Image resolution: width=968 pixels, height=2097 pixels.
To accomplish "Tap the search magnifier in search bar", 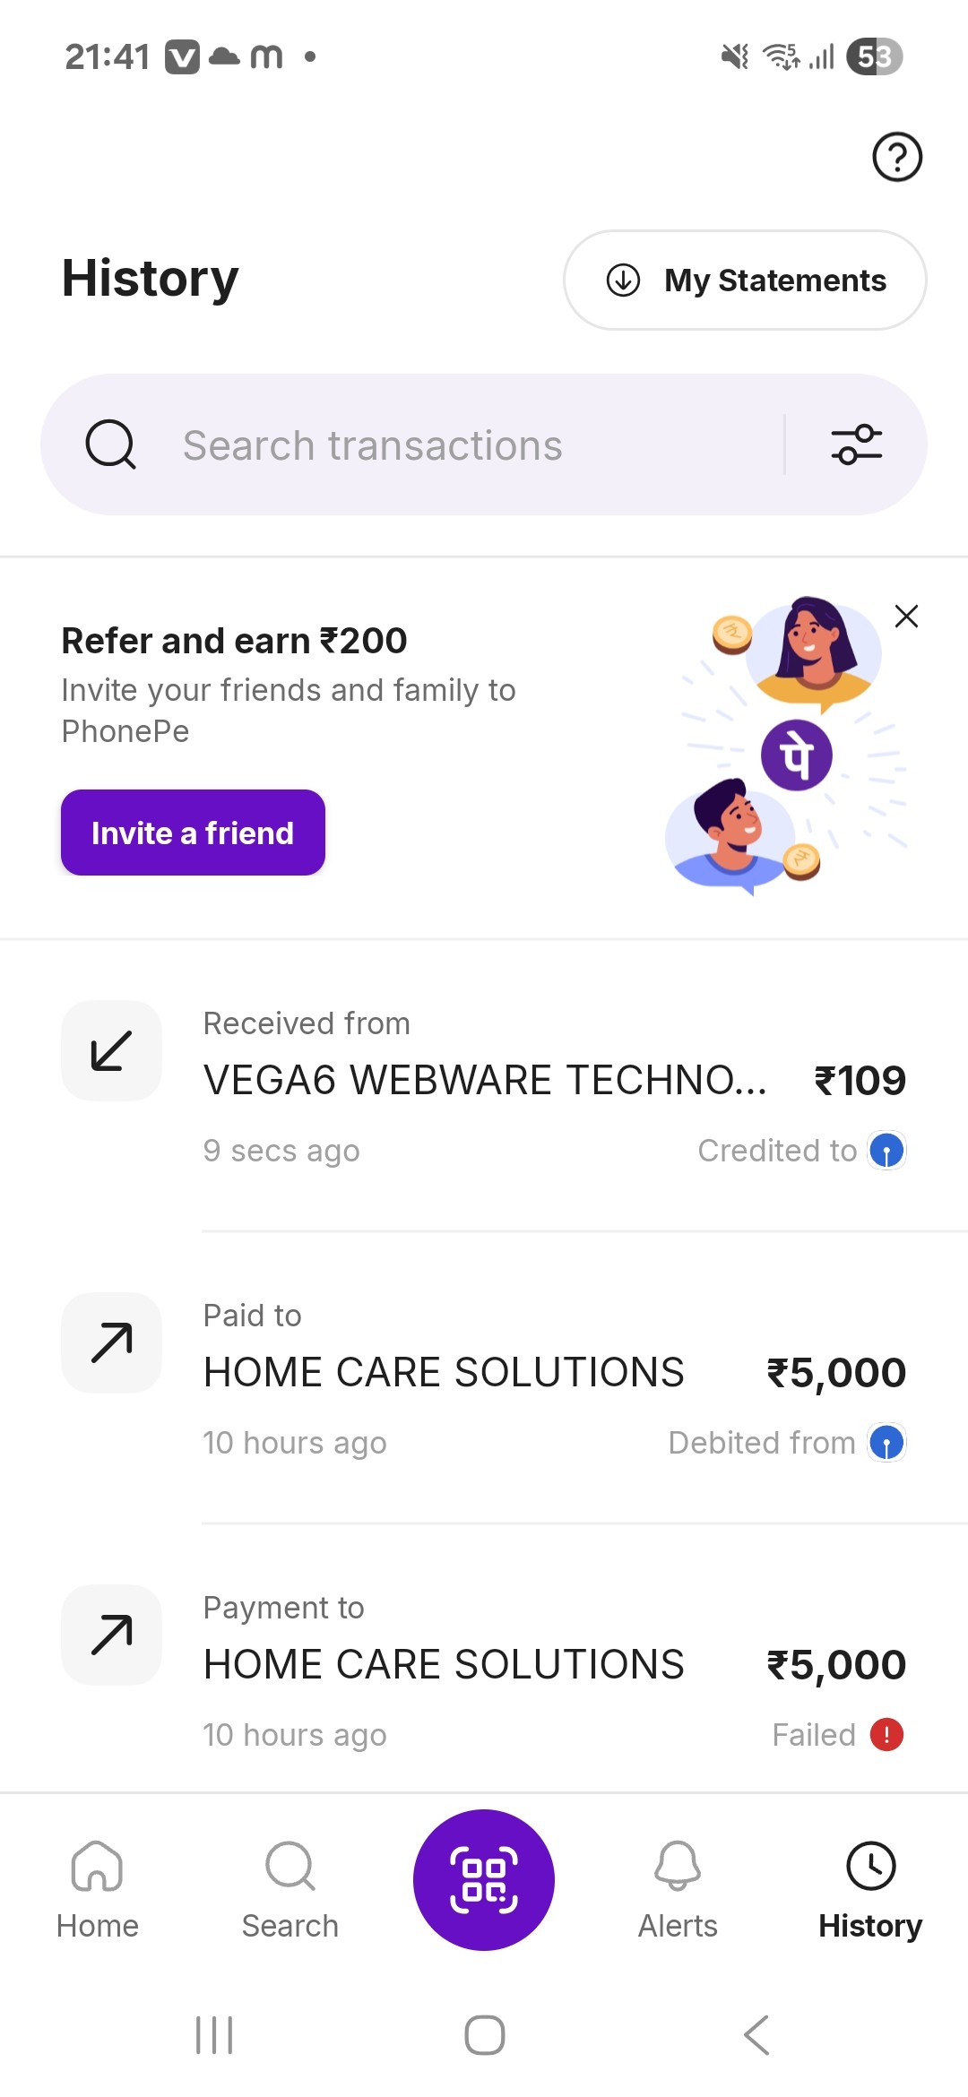I will 110,444.
